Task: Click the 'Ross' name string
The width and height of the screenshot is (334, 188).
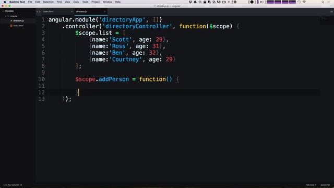Action: point(118,46)
